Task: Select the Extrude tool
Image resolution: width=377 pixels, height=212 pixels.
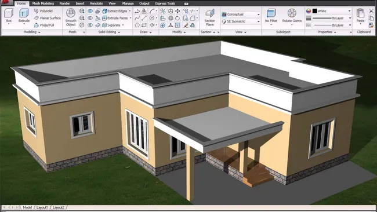Action: pyautogui.click(x=24, y=16)
